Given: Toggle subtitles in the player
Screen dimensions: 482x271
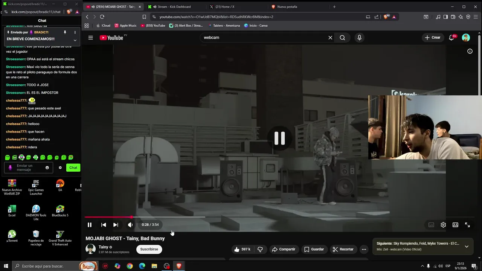Looking at the screenshot, I should (431, 225).
